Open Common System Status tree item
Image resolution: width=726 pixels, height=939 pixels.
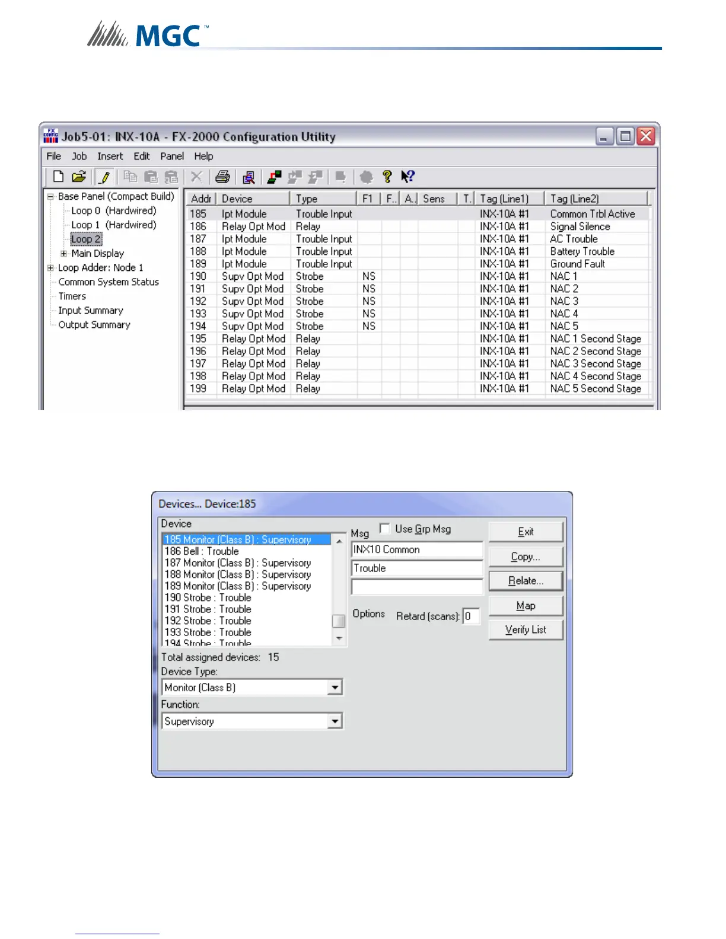pos(109,282)
